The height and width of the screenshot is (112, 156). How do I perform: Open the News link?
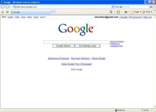pos(23,17)
